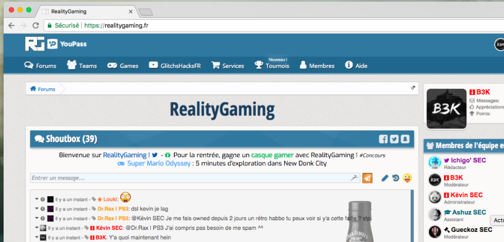Click the shocked emoji in Louki's message
Screen dimensions: 504x242
pos(125,197)
